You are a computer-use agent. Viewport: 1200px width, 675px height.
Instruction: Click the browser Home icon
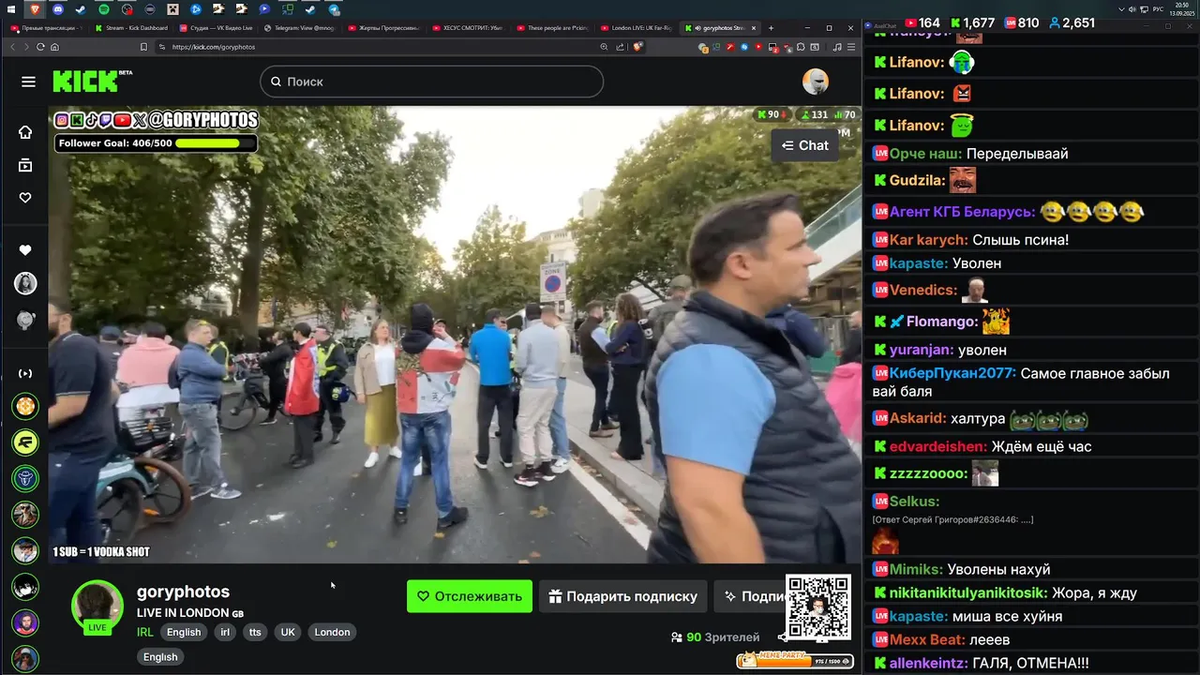tap(54, 47)
